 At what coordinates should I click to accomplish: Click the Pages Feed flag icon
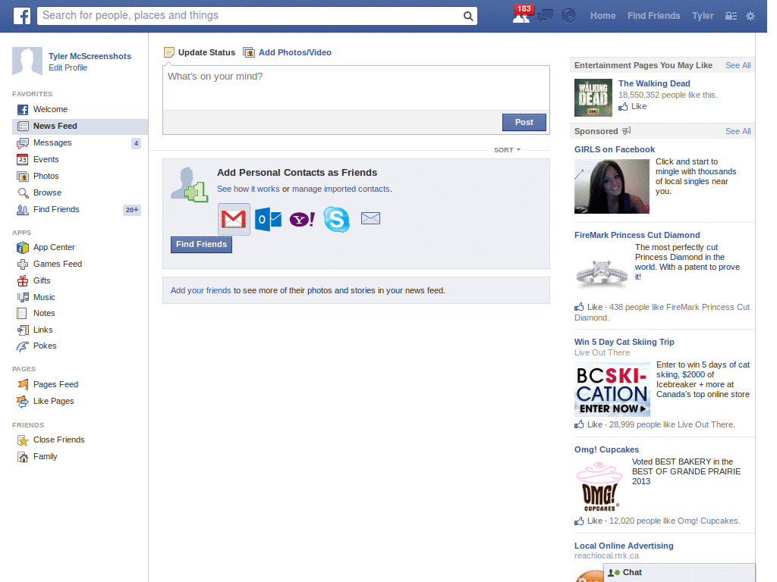tap(23, 384)
